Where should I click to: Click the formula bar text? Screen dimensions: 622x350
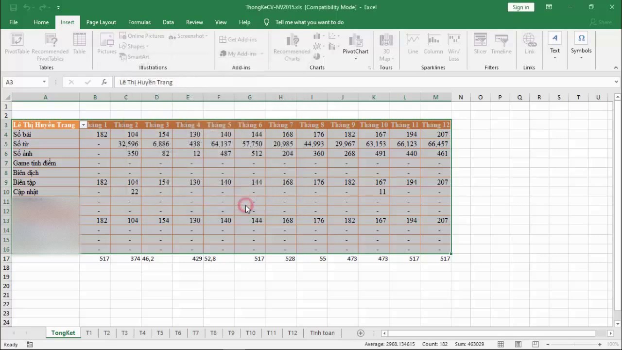146,82
